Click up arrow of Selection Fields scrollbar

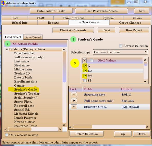tap(64, 49)
